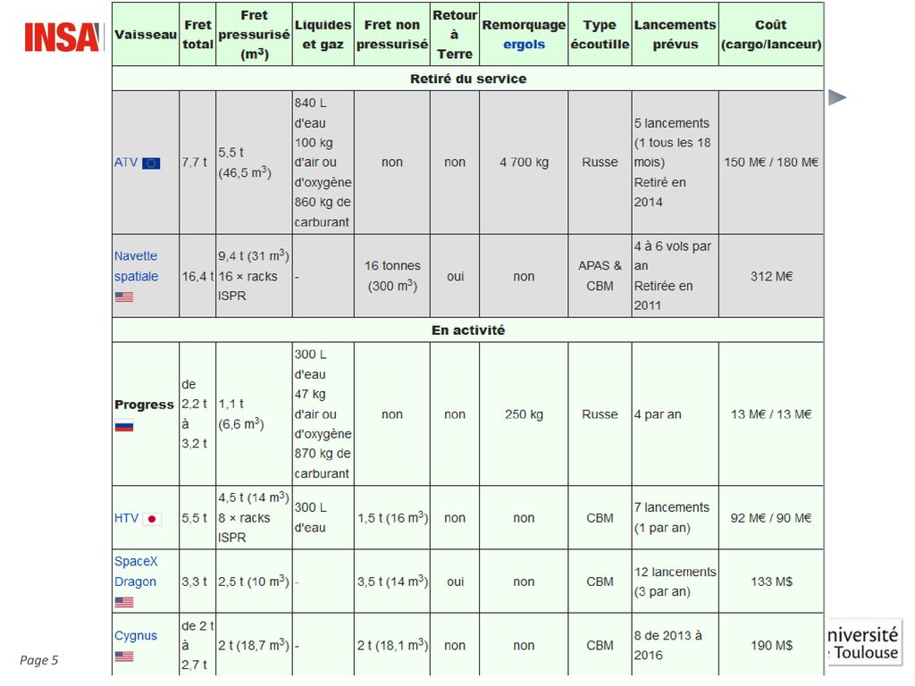This screenshot has width=915, height=686.
Task: Click the 8 de 2013 à 2016 cell
Action: pos(676,645)
